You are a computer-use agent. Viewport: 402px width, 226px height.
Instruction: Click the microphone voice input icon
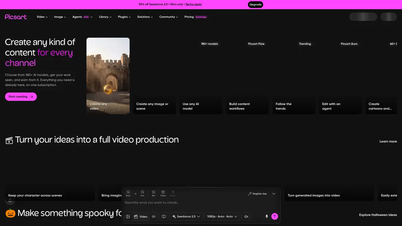pyautogui.click(x=267, y=217)
